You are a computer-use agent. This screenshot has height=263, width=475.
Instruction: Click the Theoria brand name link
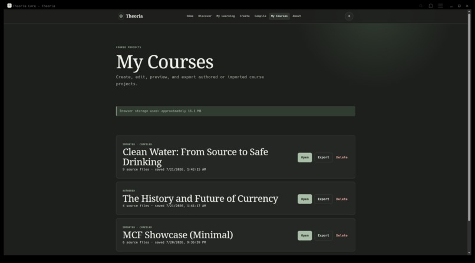[134, 16]
